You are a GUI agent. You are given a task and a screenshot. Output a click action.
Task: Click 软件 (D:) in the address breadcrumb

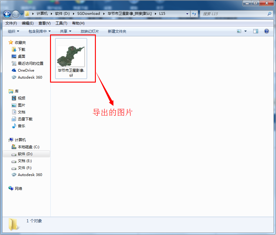pos(62,14)
